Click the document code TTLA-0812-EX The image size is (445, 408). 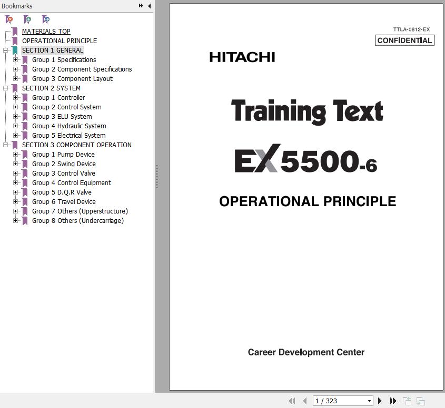click(411, 29)
